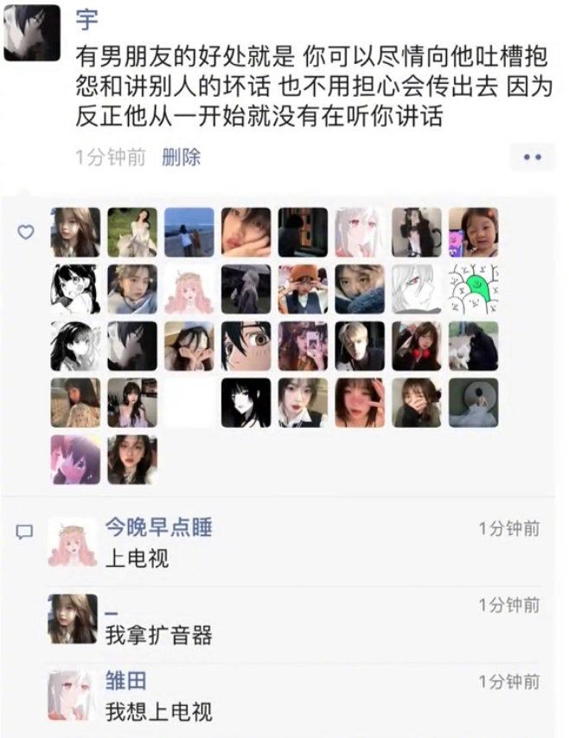Reply to the comment 我拿扩音器
Image resolution: width=569 pixels, height=738 pixels.
[x=159, y=635]
